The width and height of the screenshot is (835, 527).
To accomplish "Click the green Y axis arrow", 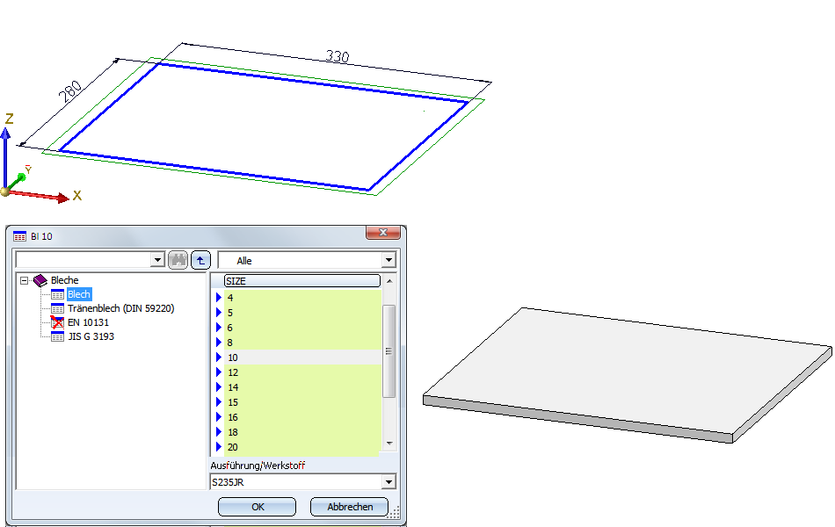I will pos(17,181).
